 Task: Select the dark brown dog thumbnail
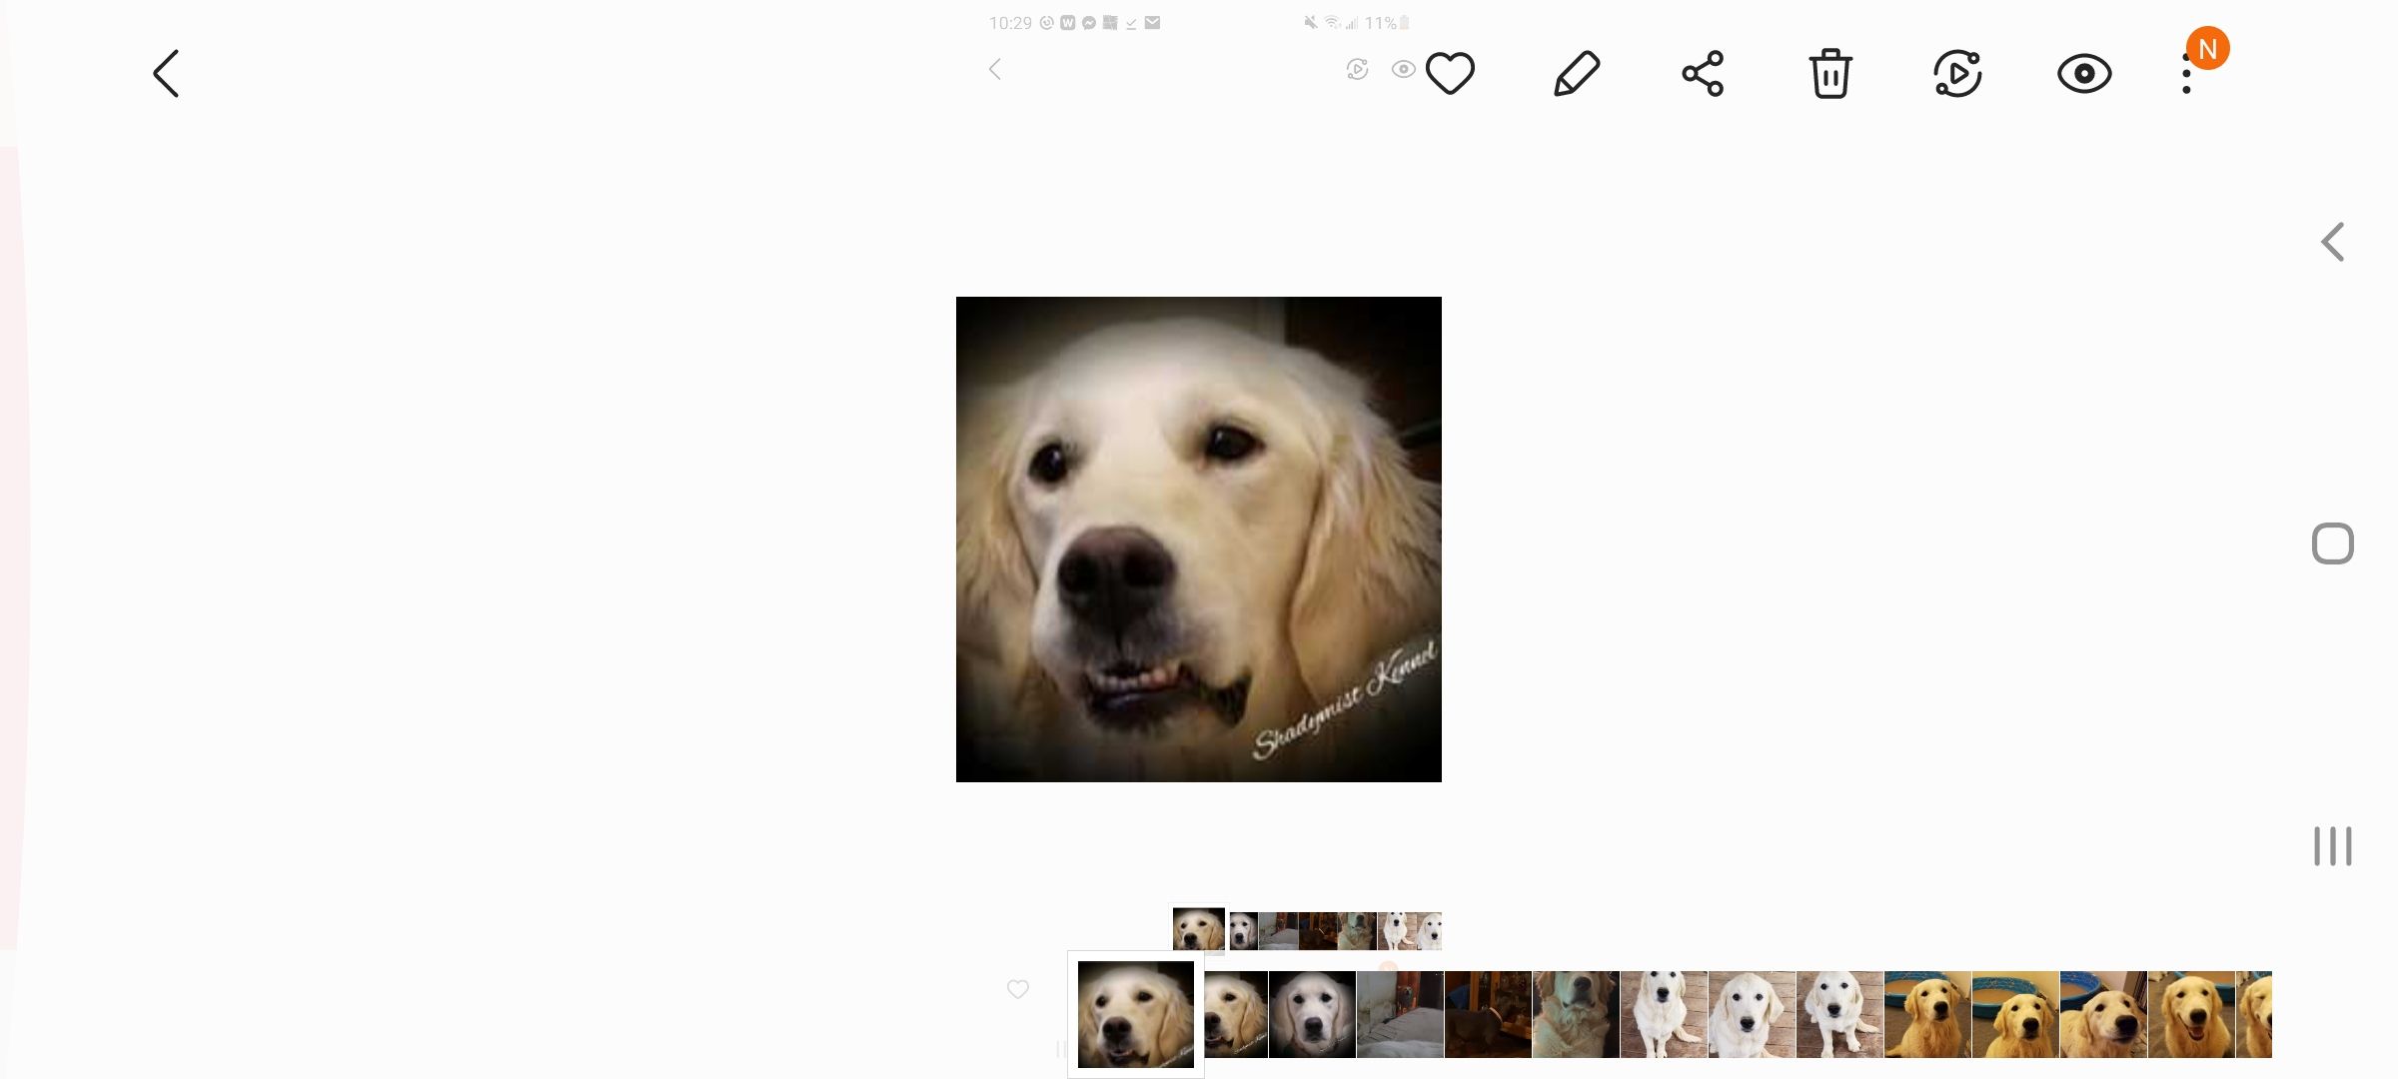coord(1487,1014)
